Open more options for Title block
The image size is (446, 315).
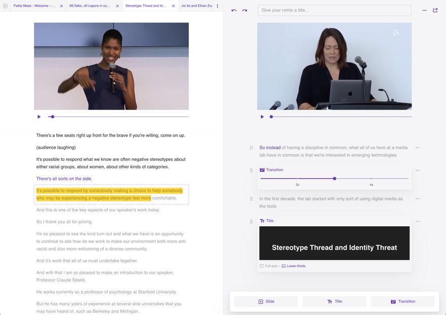pyautogui.click(x=418, y=221)
